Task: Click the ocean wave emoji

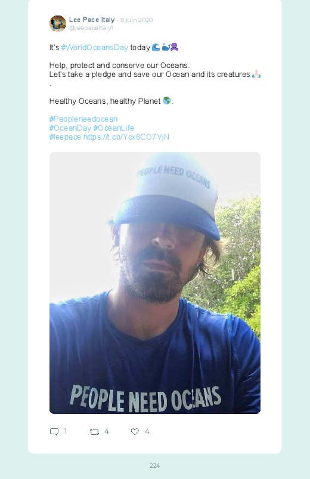Action: point(156,47)
